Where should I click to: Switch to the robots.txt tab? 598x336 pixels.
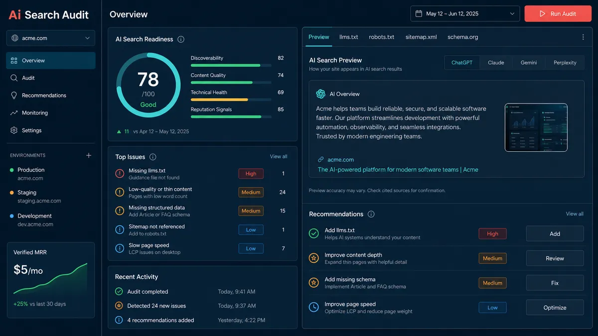tap(382, 37)
